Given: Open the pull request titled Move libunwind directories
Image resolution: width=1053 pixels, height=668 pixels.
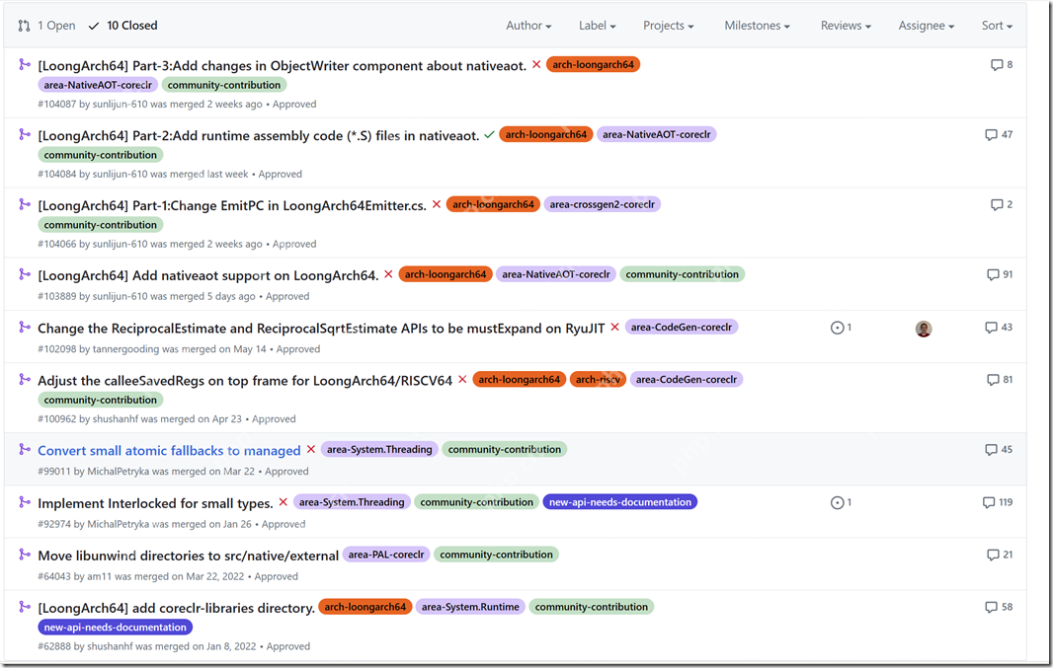Looking at the screenshot, I should [188, 555].
